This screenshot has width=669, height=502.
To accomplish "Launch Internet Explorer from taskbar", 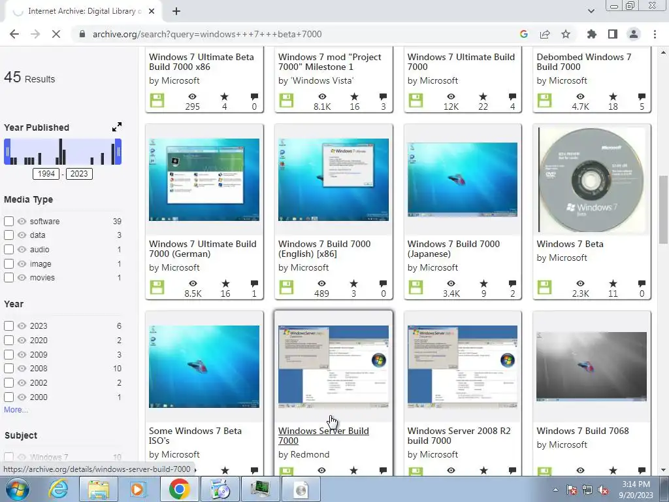I will (x=58, y=489).
